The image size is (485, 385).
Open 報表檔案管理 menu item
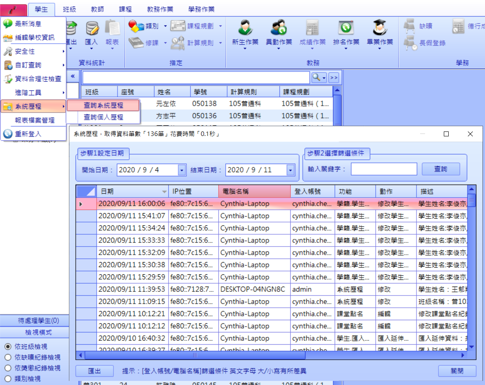[33, 120]
